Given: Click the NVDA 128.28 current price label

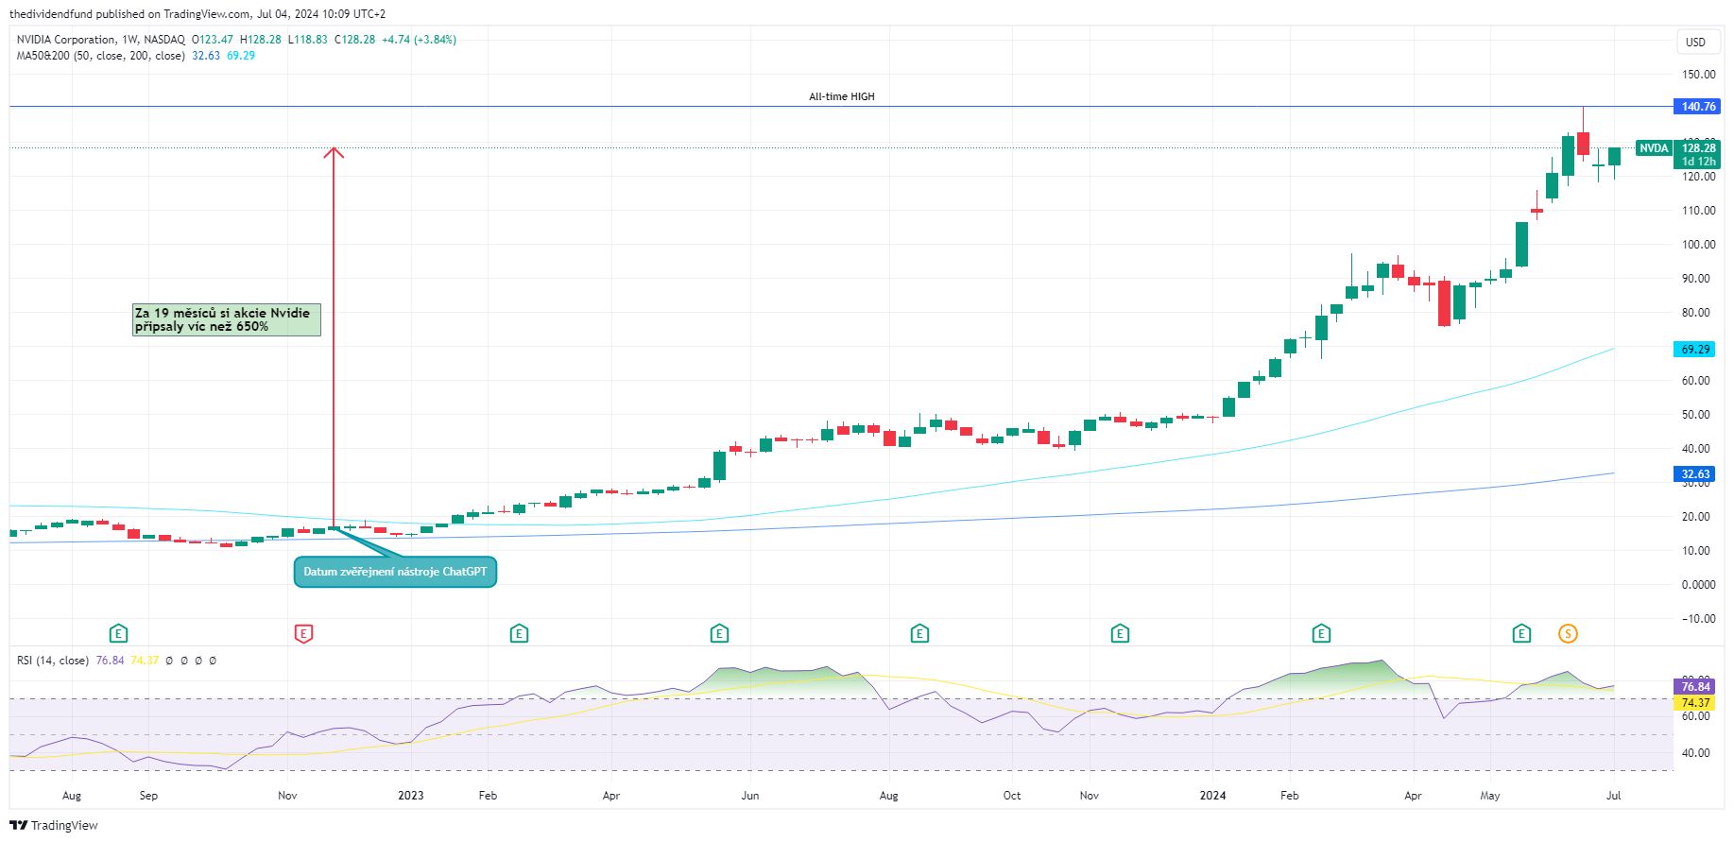Looking at the screenshot, I should 1678,148.
